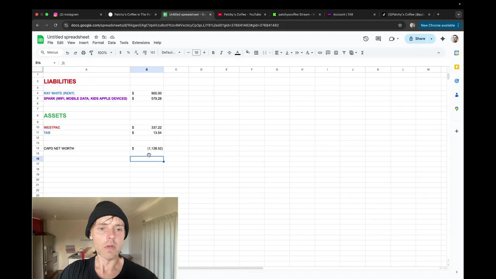Open the Borders tool
496x279 pixels.
(256, 53)
